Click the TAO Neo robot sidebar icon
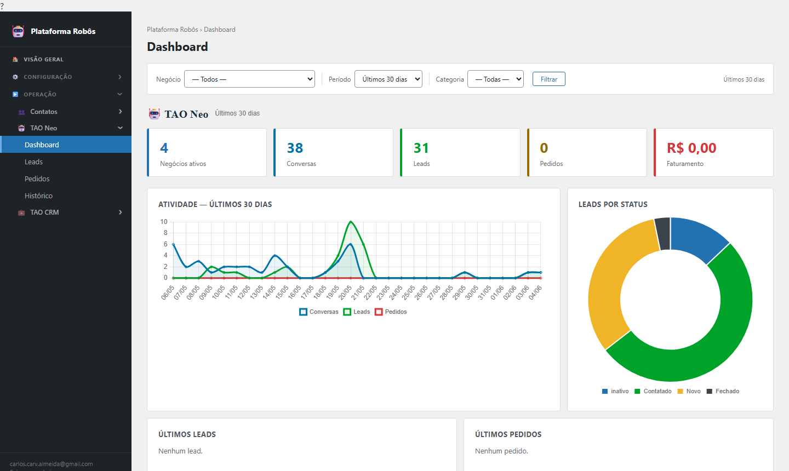 tap(21, 128)
